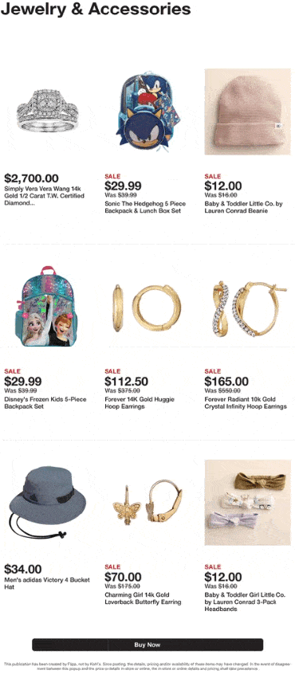The height and width of the screenshot is (674, 295).
Task: Open Simply Vera Vera Wang ring title
Action: pos(45,195)
